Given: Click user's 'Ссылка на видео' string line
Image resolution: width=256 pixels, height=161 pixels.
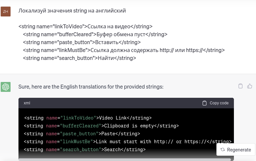Looking at the screenshot, I should (x=85, y=27).
